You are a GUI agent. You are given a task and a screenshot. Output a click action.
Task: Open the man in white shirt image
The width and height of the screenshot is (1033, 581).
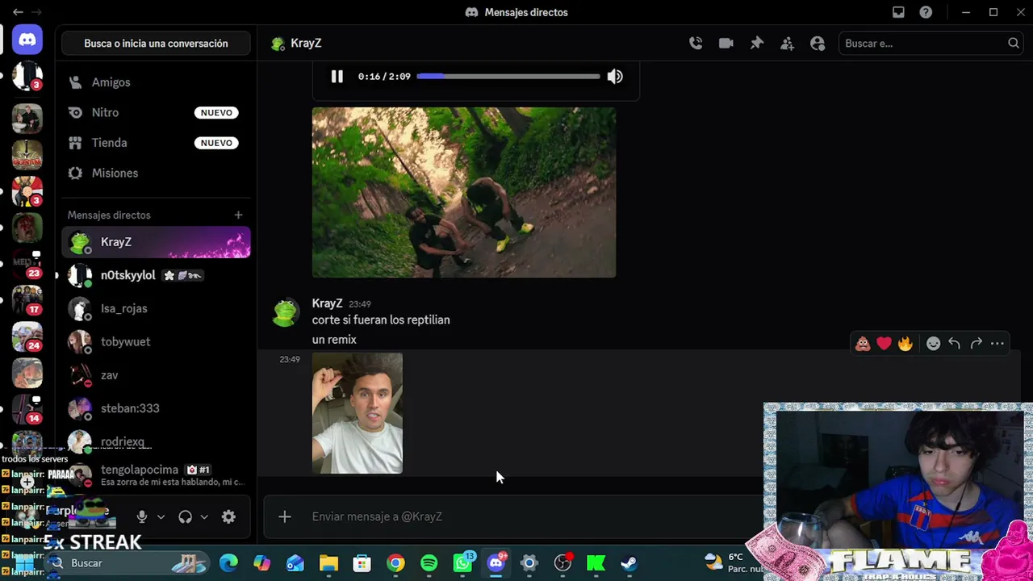tap(358, 413)
